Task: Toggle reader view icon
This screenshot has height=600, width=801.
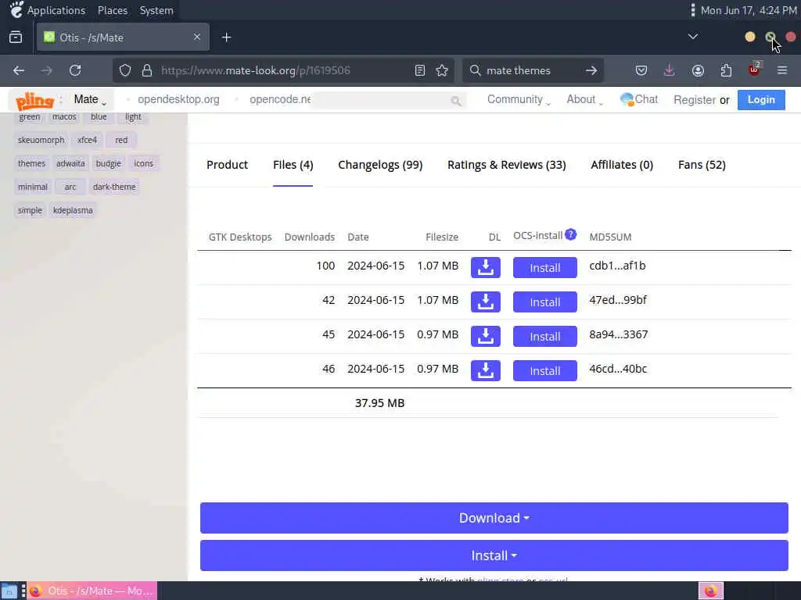Action: point(420,70)
